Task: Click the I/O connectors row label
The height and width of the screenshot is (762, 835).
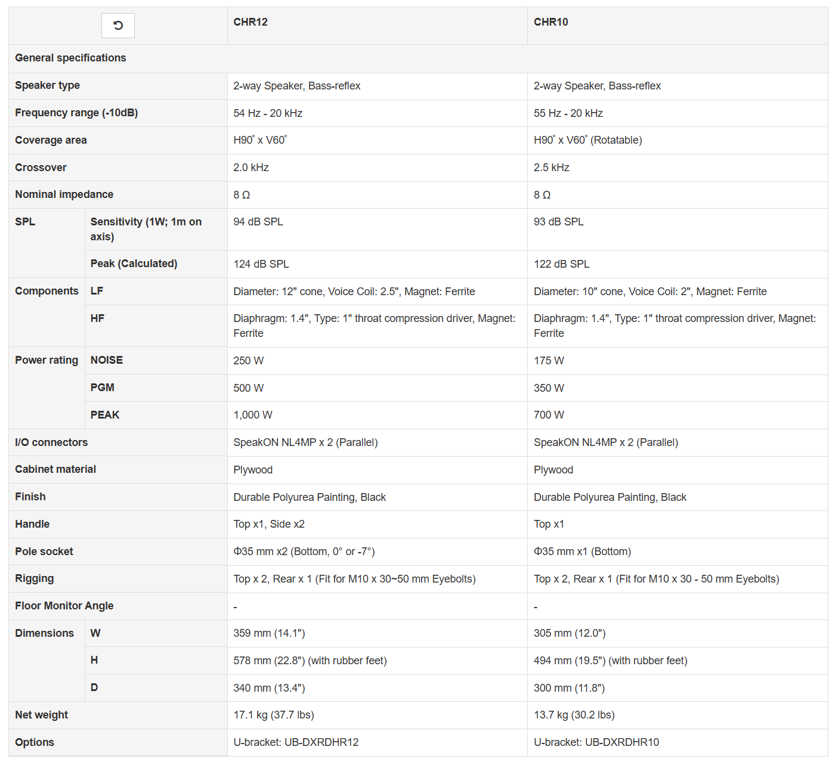Action: coord(51,442)
